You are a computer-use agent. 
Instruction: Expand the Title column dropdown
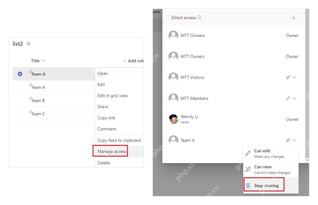point(43,61)
